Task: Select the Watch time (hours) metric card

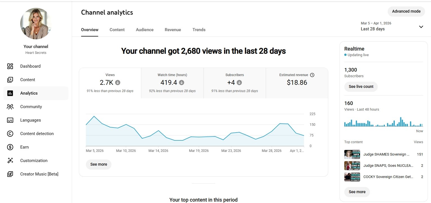Action: pos(172,83)
